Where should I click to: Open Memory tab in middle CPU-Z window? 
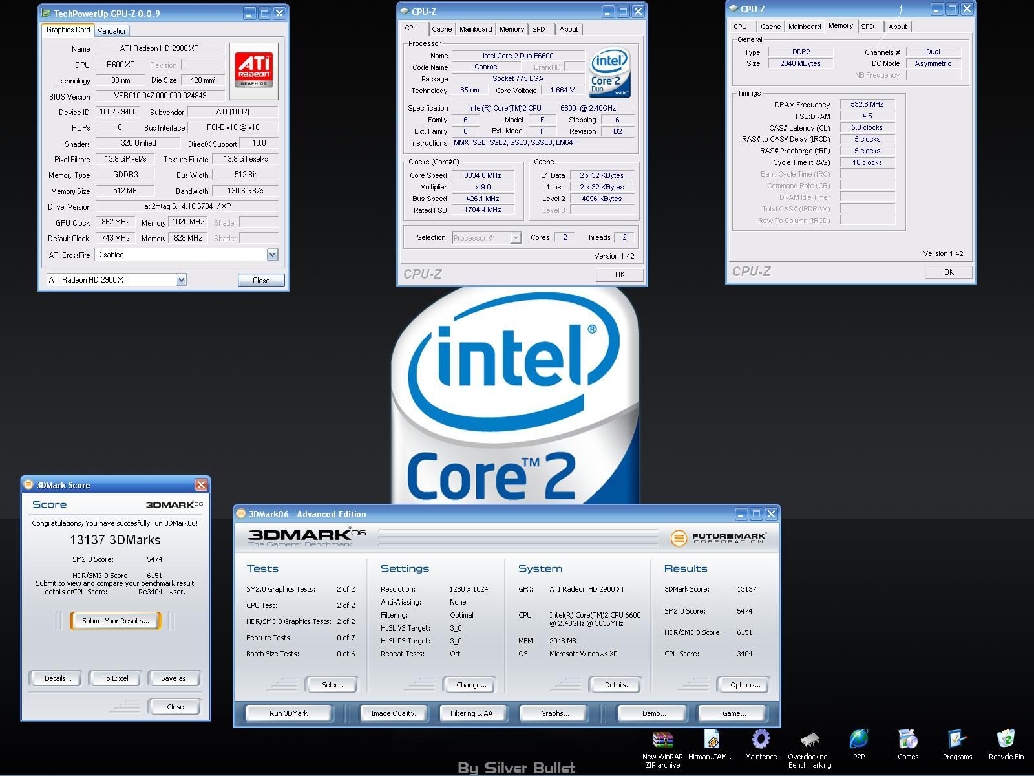pos(512,29)
